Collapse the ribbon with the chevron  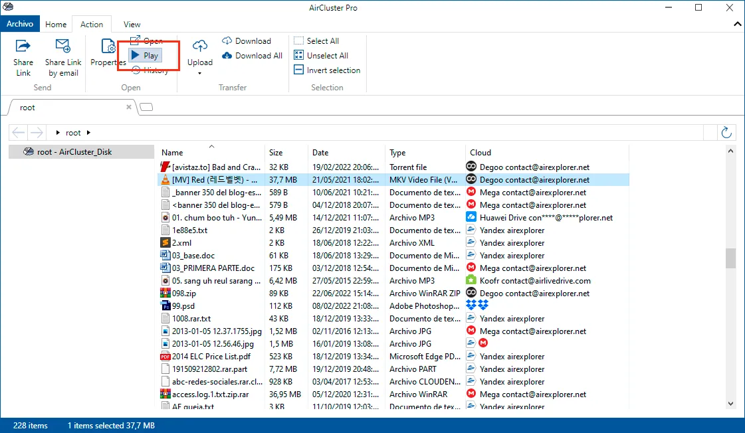pyautogui.click(x=737, y=24)
